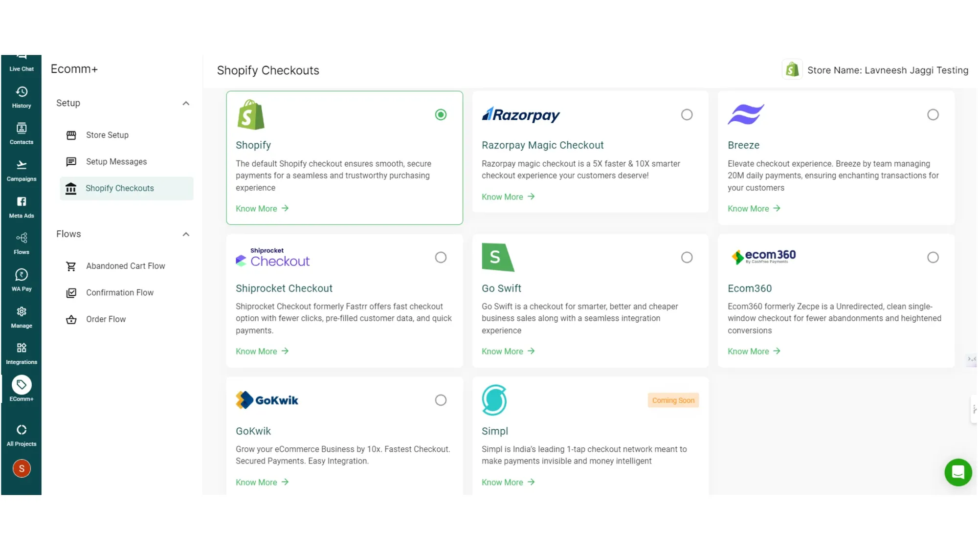Go to Store Setup page
Viewport: 978px width, 550px height.
pyautogui.click(x=107, y=135)
